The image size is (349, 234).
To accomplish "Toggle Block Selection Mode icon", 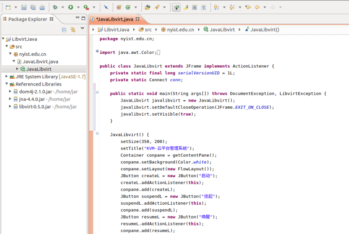I will point(195,7).
